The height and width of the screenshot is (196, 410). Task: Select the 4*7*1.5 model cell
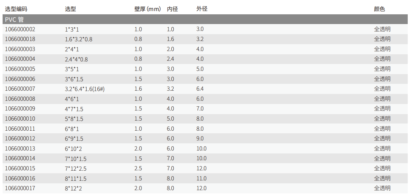74,109
